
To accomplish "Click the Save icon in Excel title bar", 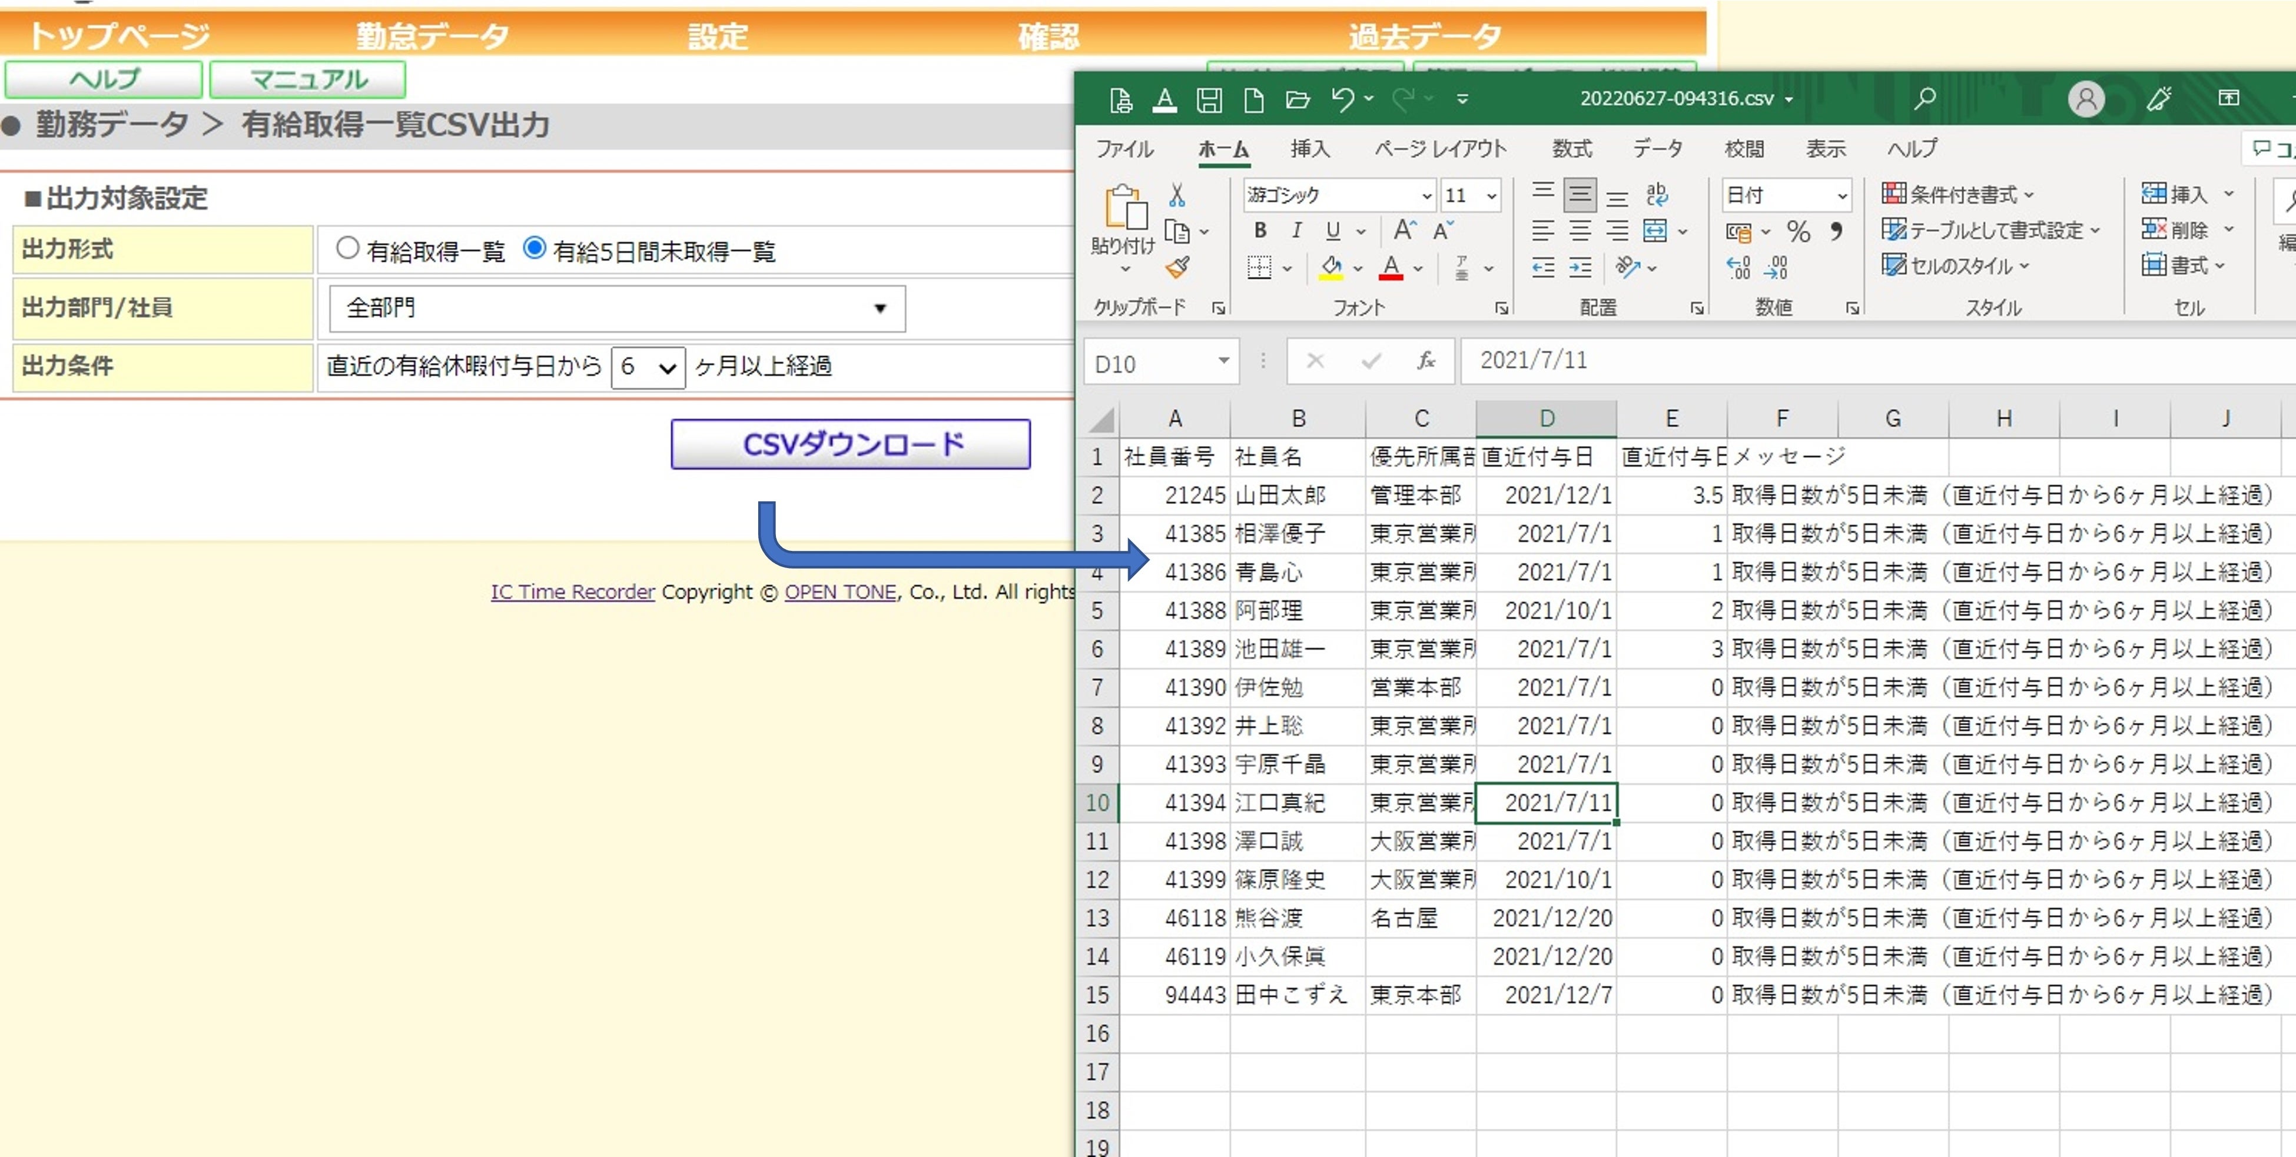I will pos(1209,100).
